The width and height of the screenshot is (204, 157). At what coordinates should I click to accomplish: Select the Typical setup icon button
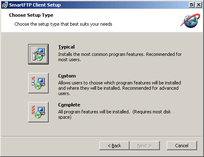click(x=38, y=54)
